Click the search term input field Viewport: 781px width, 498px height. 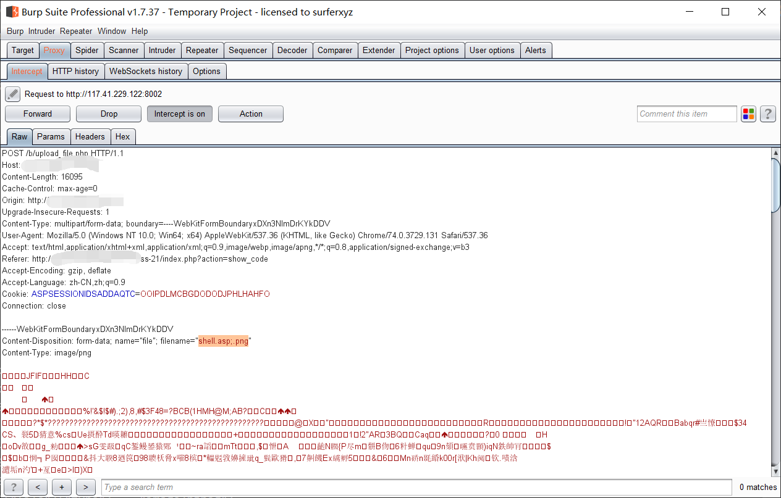tap(416, 487)
